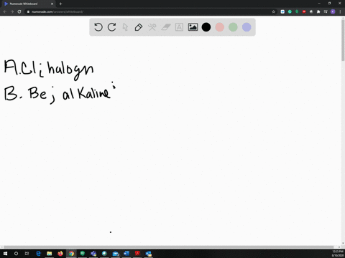345x258 pixels.
Task: Choose the lavender blue pen color
Action: pos(247,27)
